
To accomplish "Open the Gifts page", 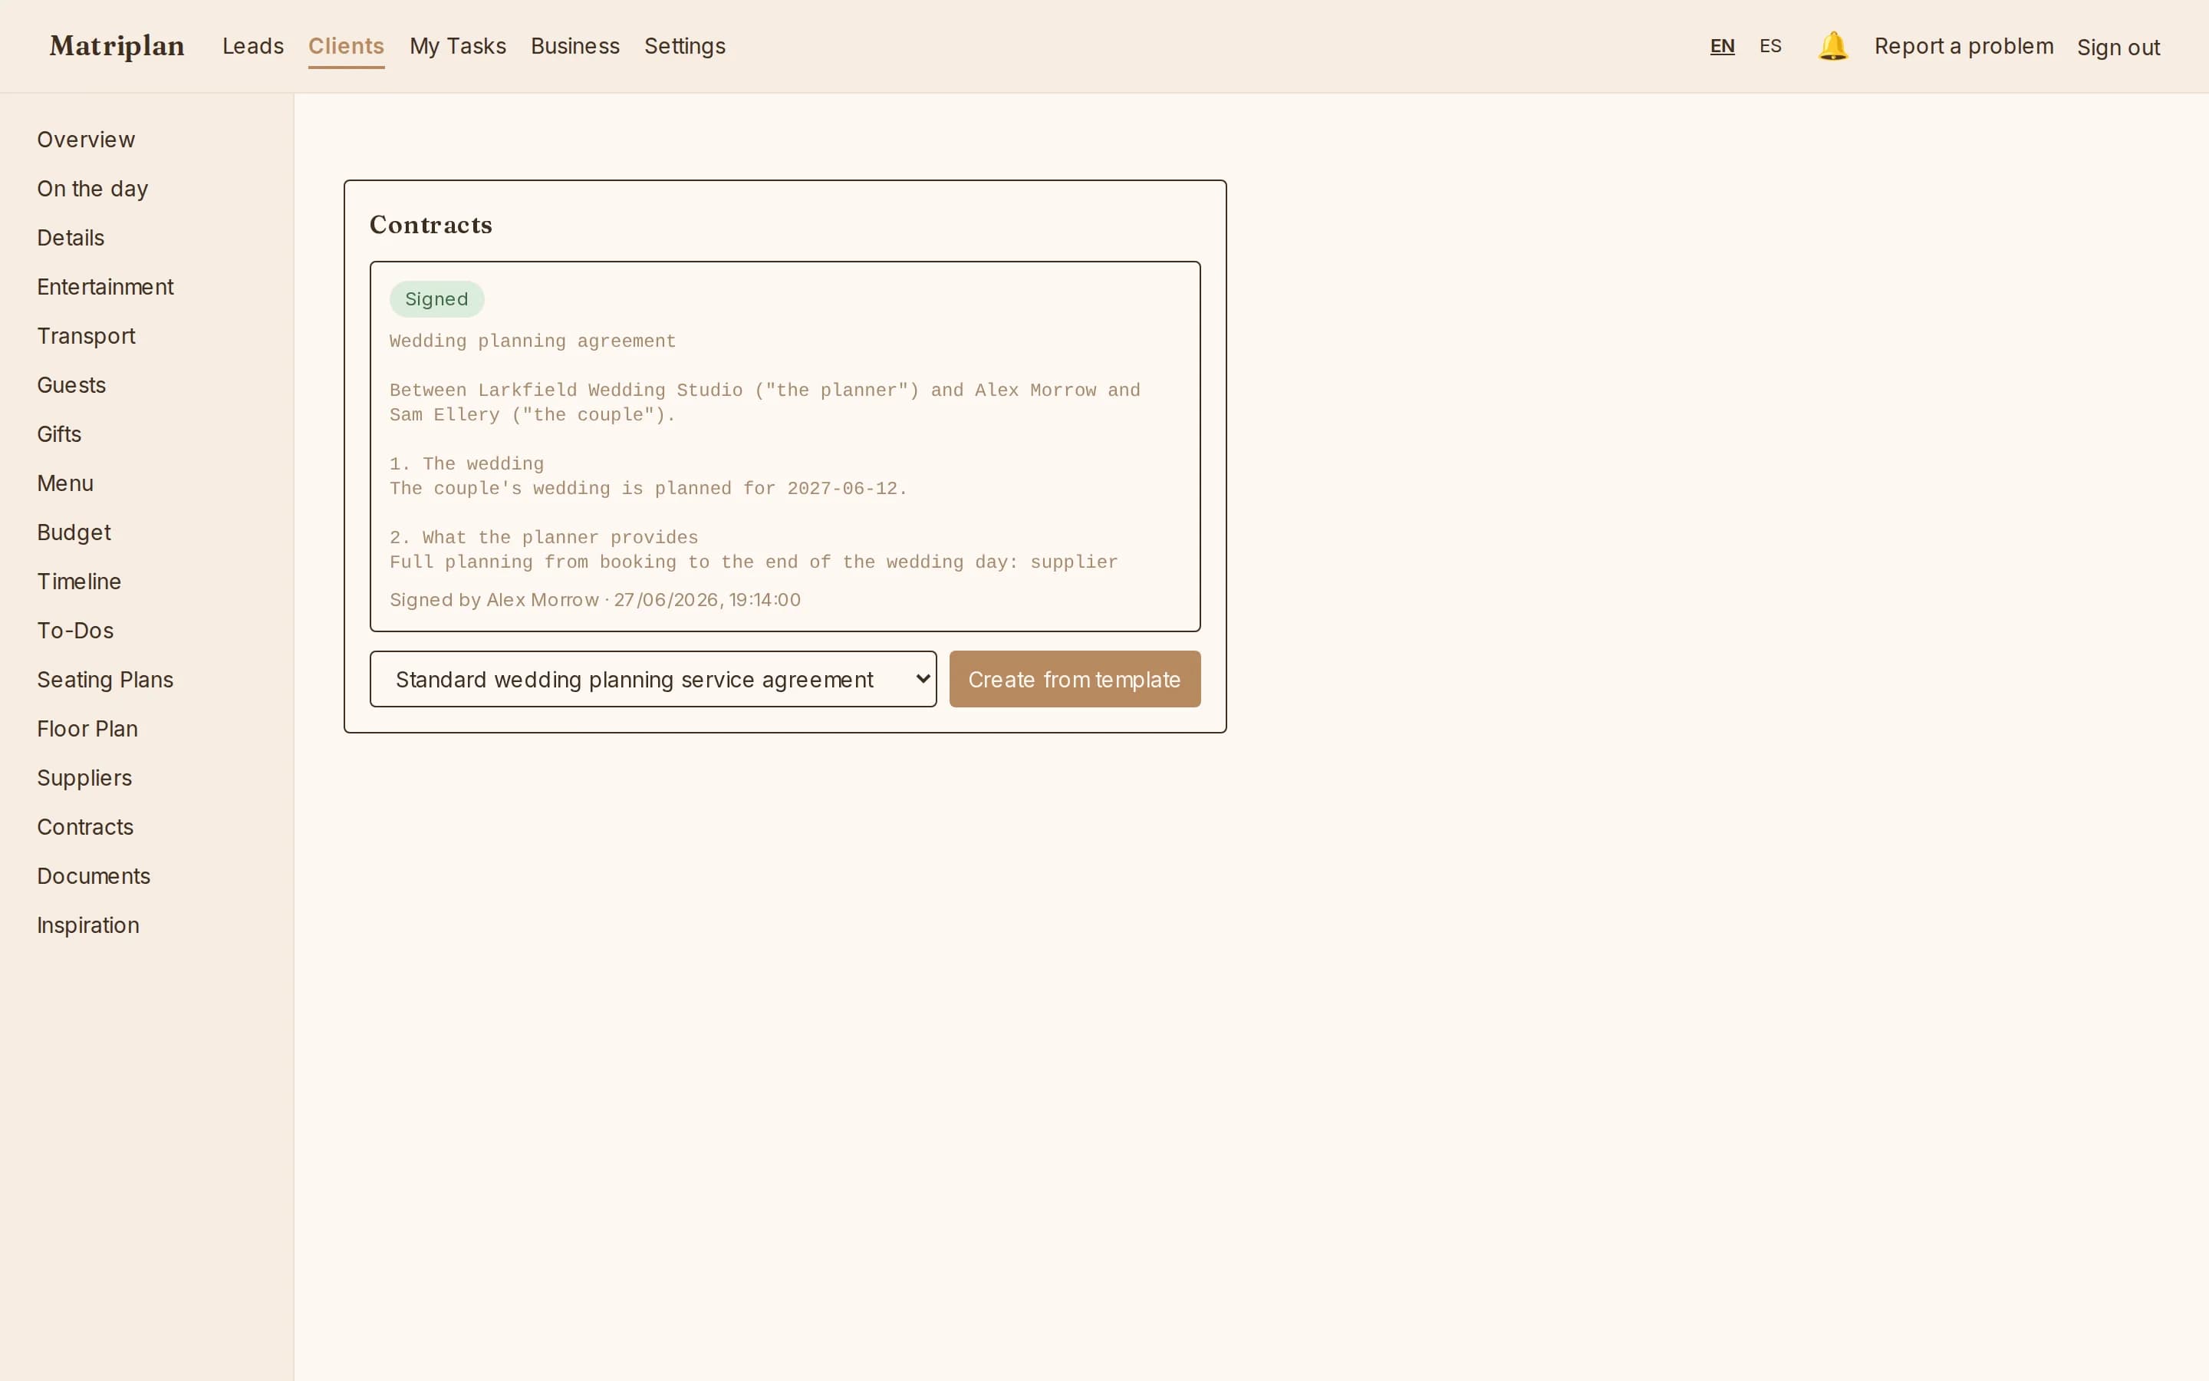I will coord(58,435).
